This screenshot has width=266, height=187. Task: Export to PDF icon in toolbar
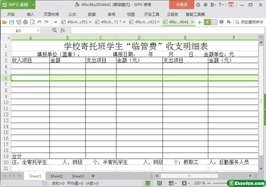tap(19, 22)
